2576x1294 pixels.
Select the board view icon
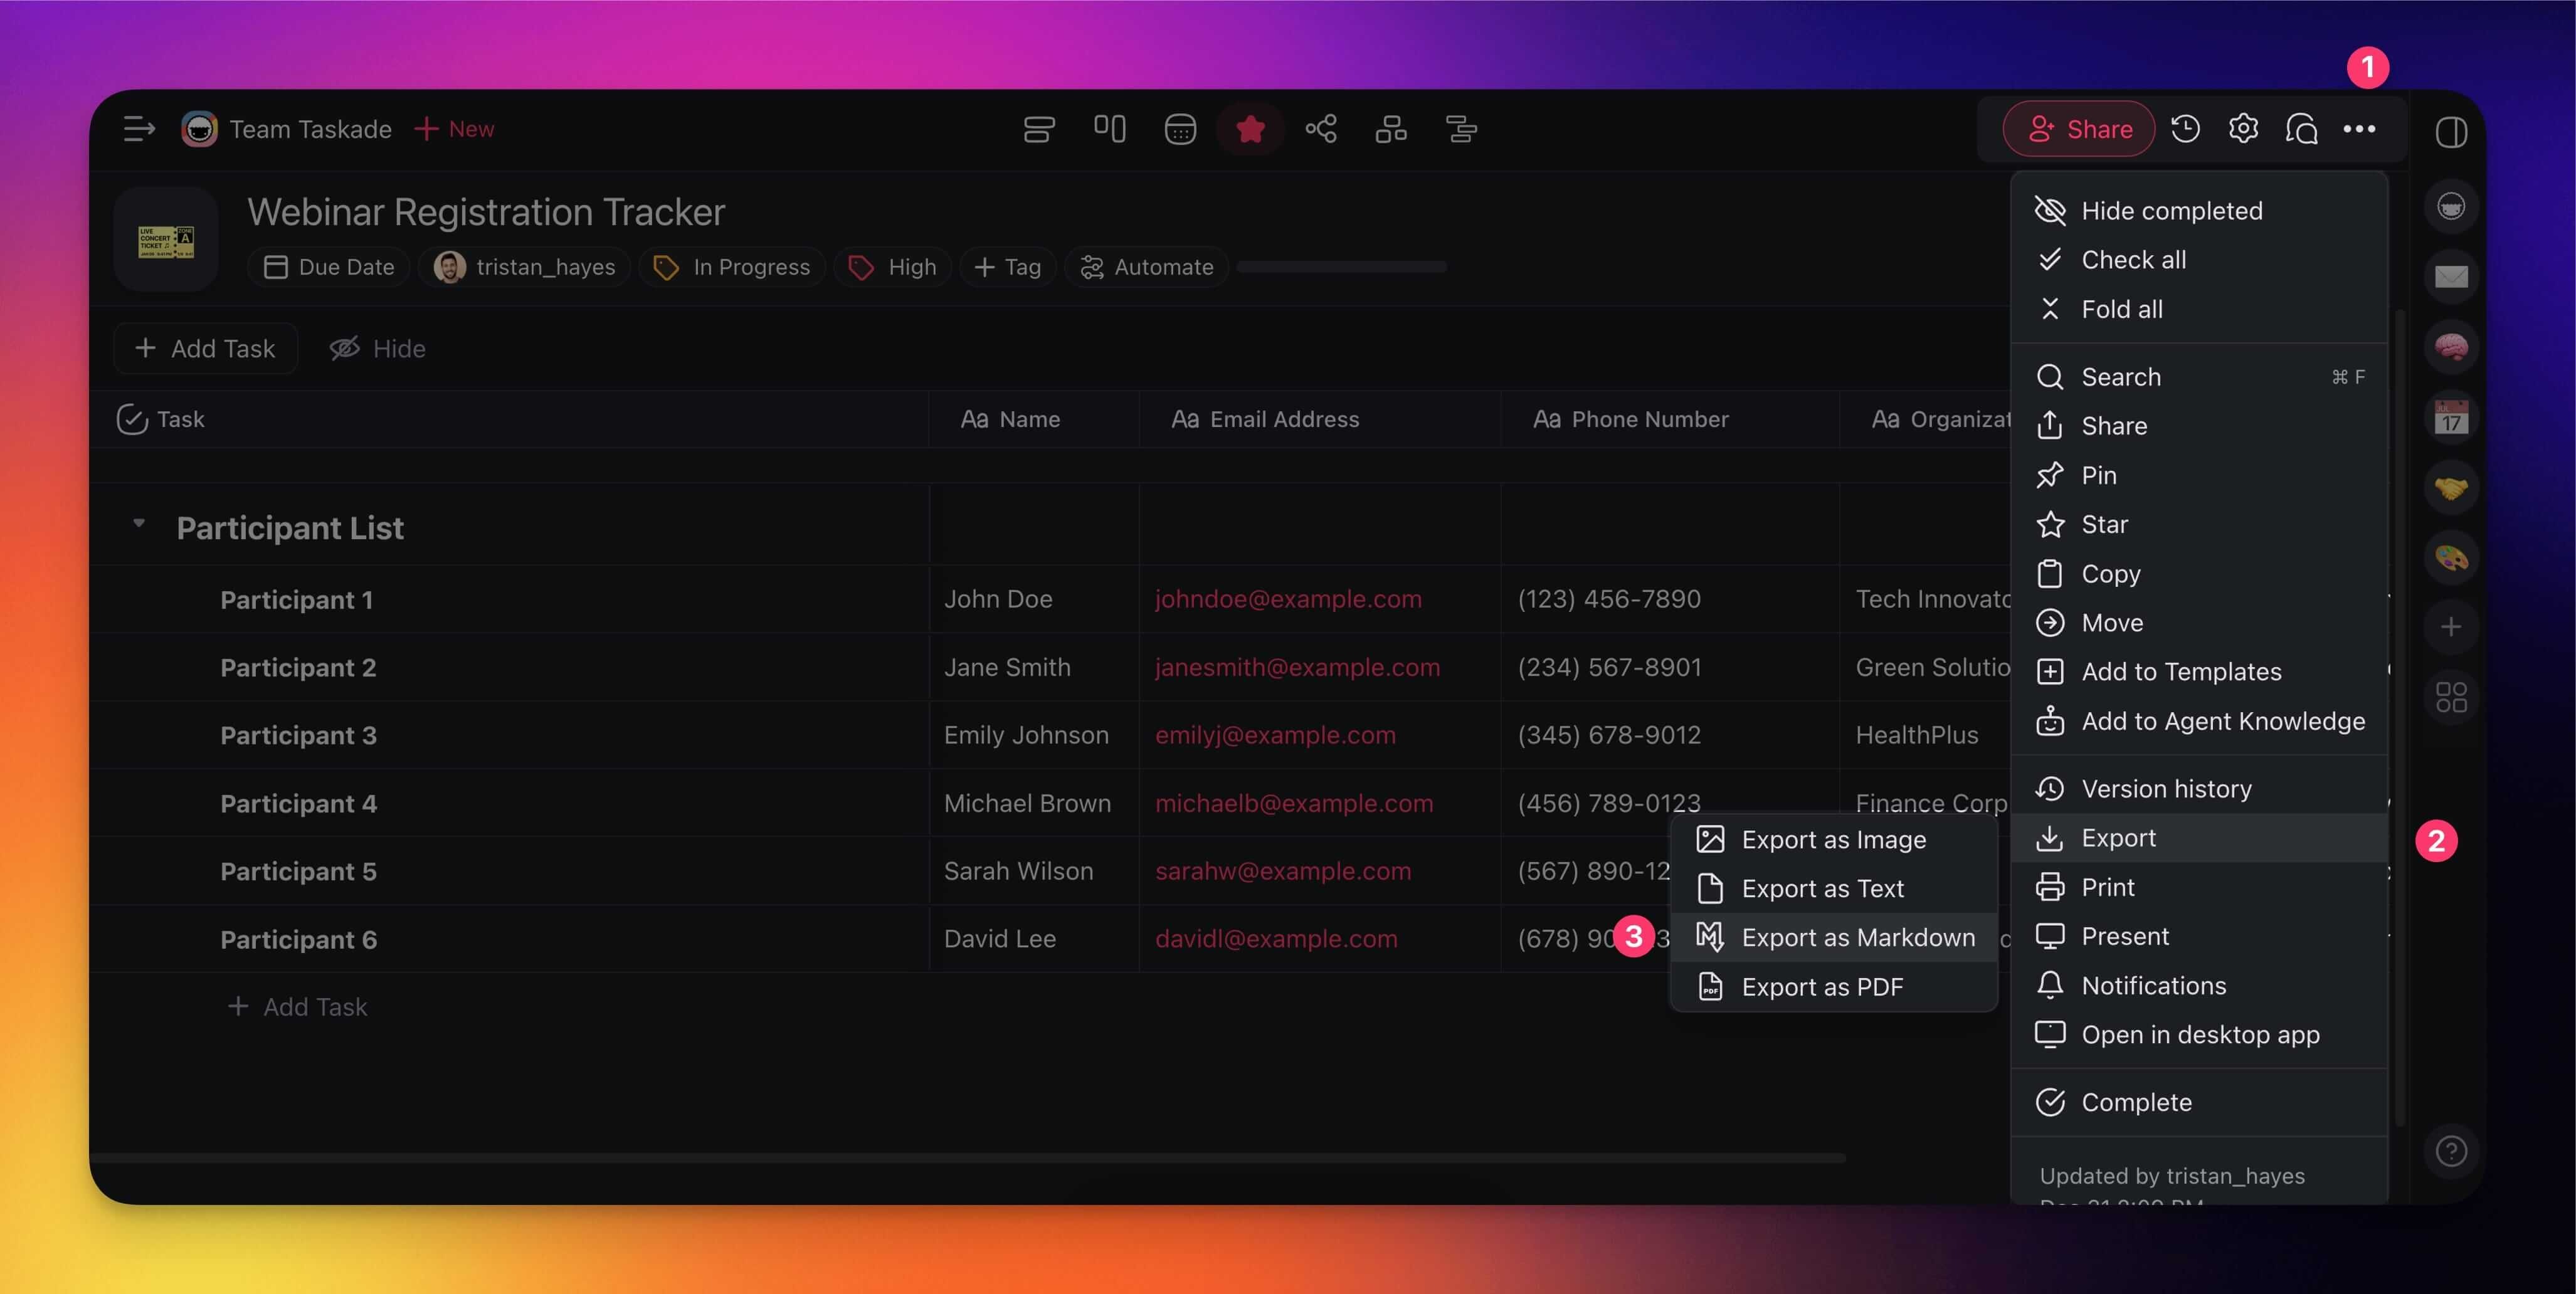[x=1109, y=129]
